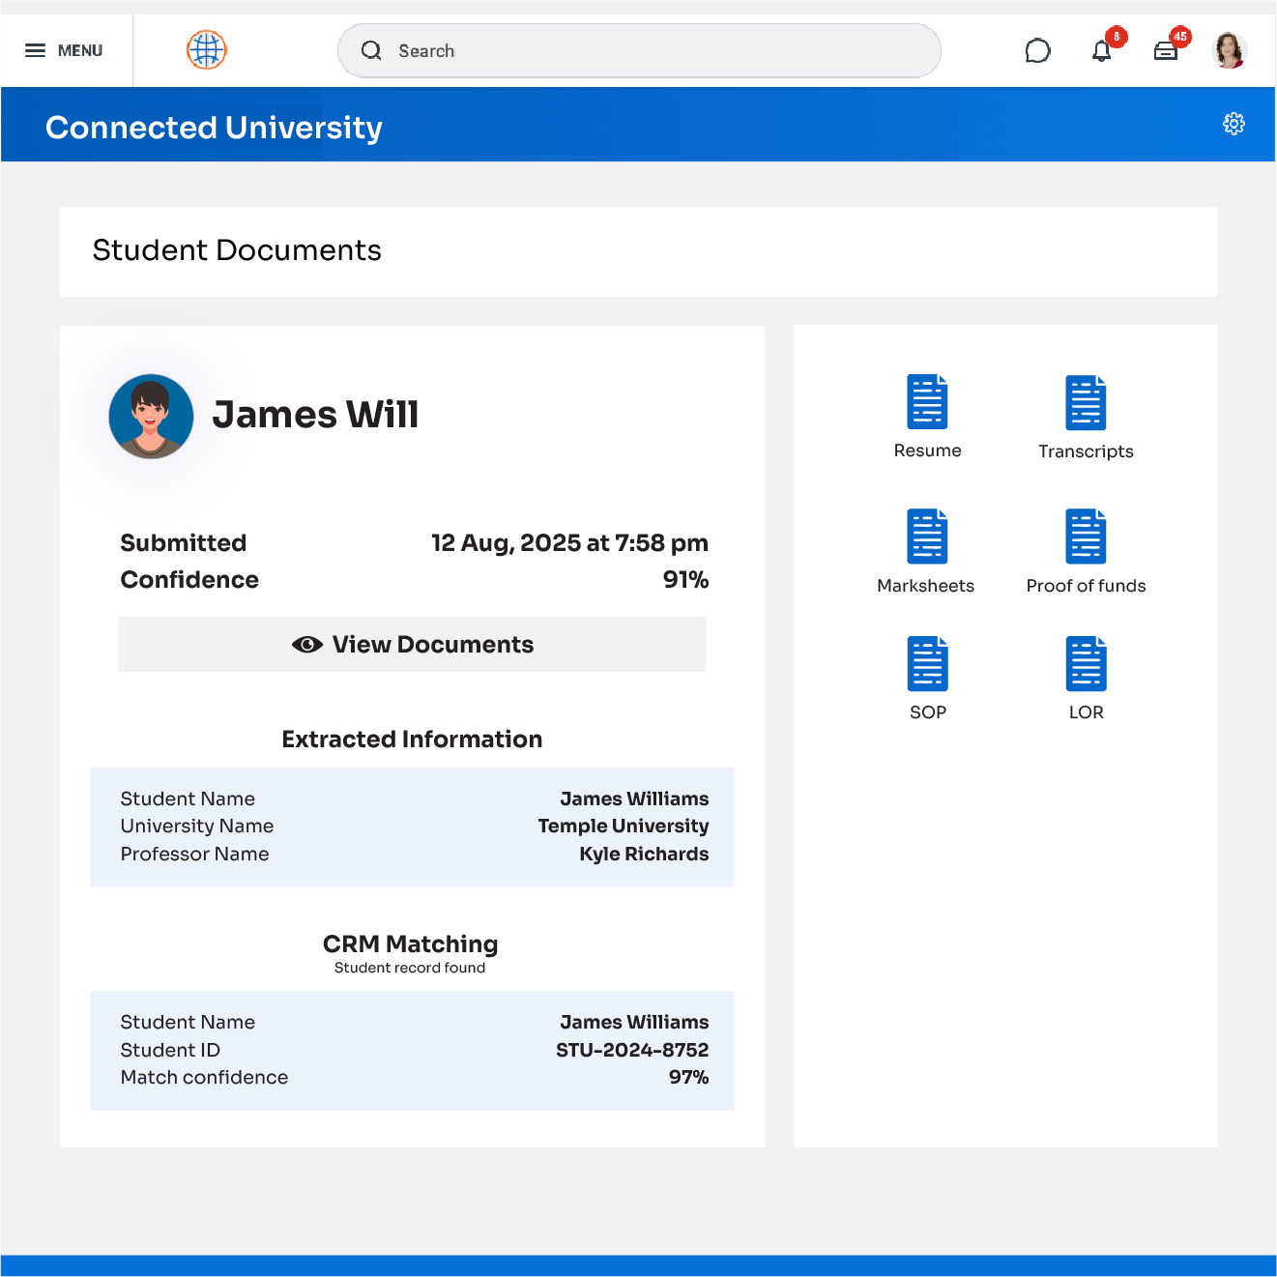
Task: Open the SOP document icon
Action: [927, 664]
